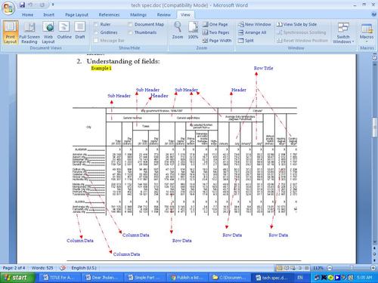Open the Macros dropdown menu
This screenshot has width=378, height=283.
coord(367,32)
